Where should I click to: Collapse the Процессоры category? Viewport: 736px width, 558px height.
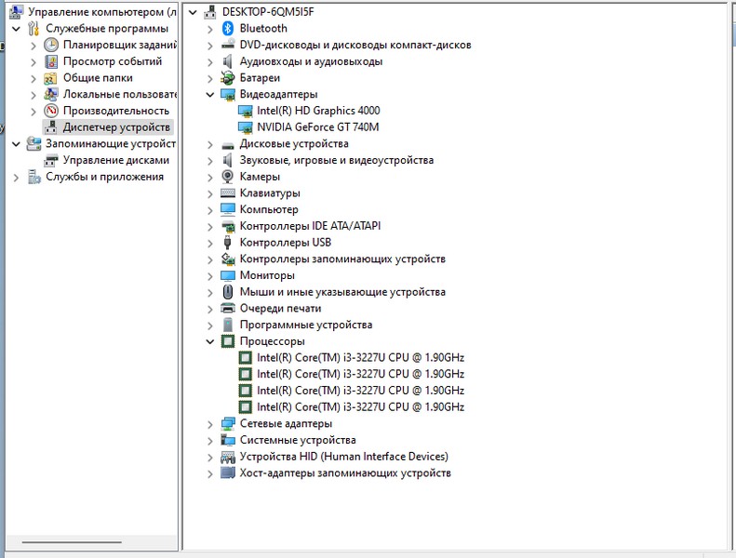click(x=211, y=342)
